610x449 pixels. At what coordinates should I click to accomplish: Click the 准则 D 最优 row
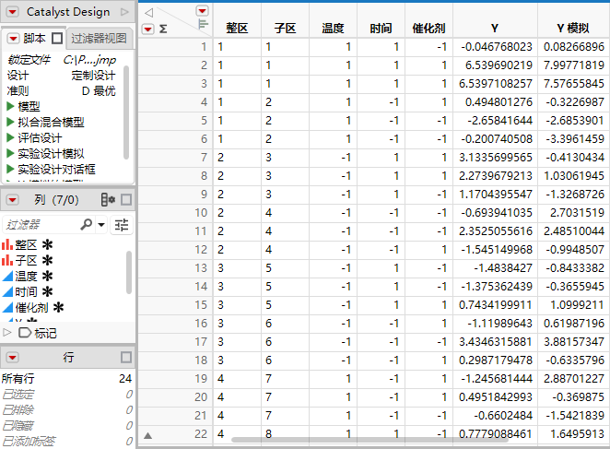coord(62,90)
